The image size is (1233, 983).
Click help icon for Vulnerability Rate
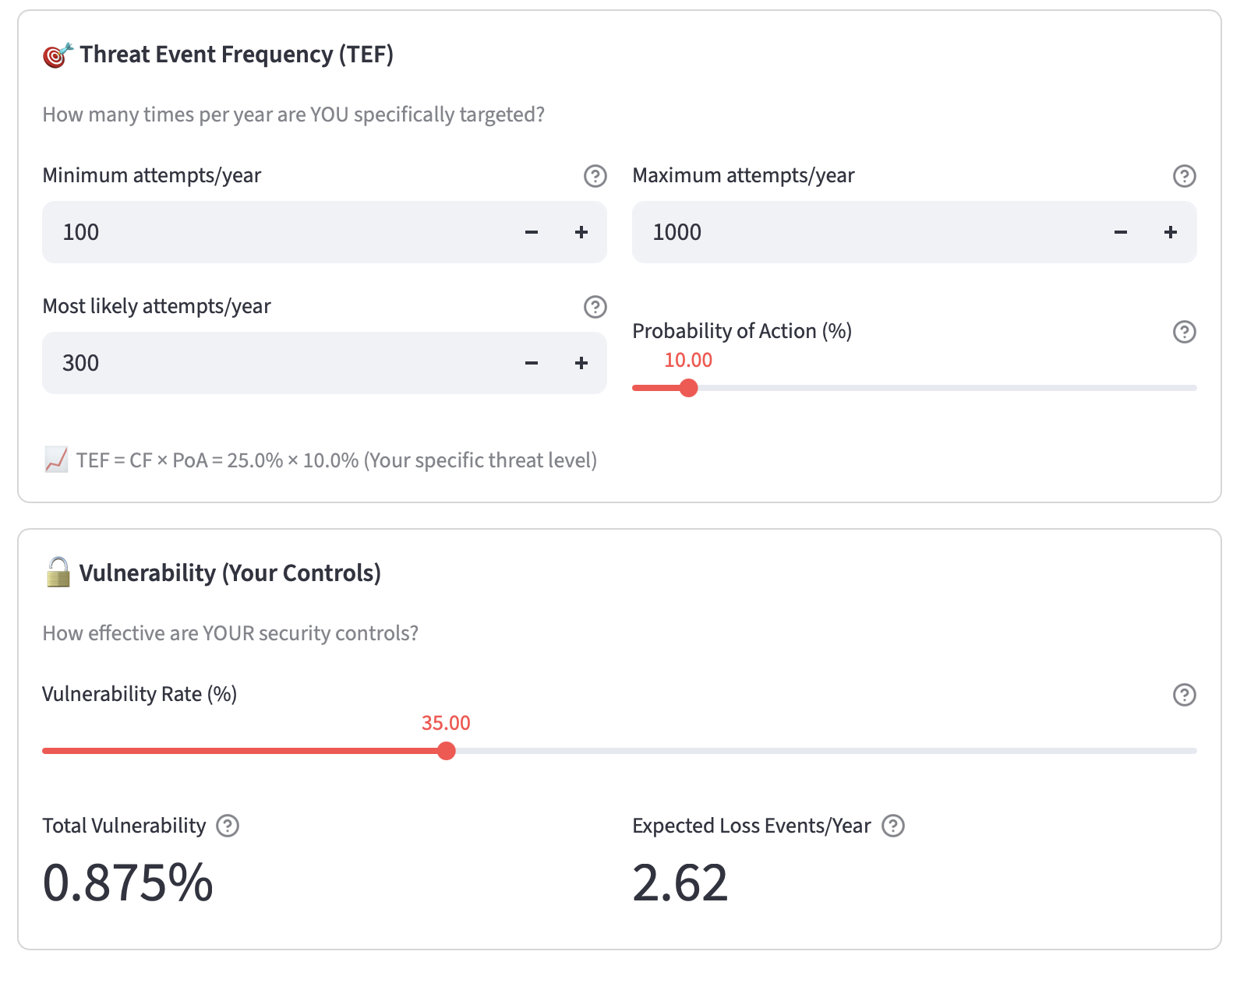tap(1184, 695)
